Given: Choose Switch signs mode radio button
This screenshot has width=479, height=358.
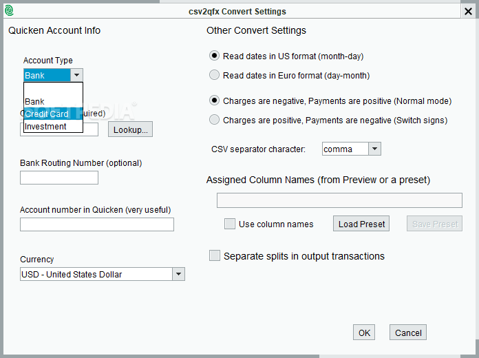Looking at the screenshot, I should click(214, 120).
